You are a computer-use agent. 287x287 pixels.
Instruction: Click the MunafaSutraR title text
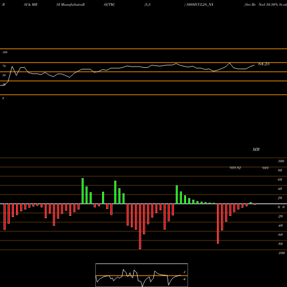pyautogui.click(x=72, y=5)
